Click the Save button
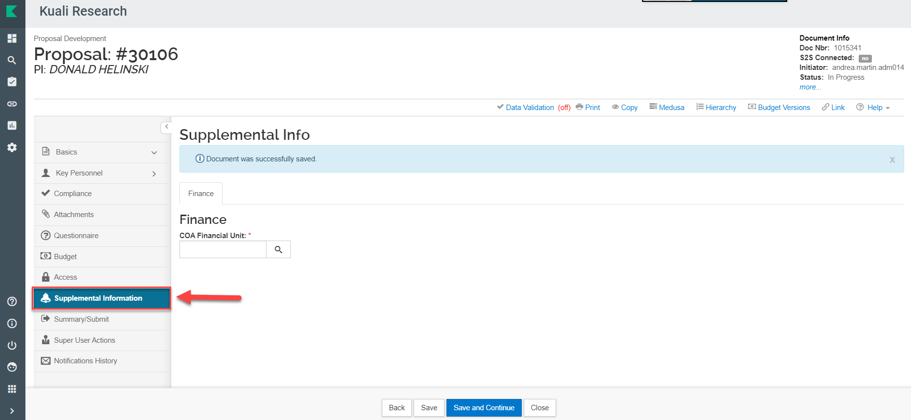Screen dimensions: 911x420 point(429,408)
